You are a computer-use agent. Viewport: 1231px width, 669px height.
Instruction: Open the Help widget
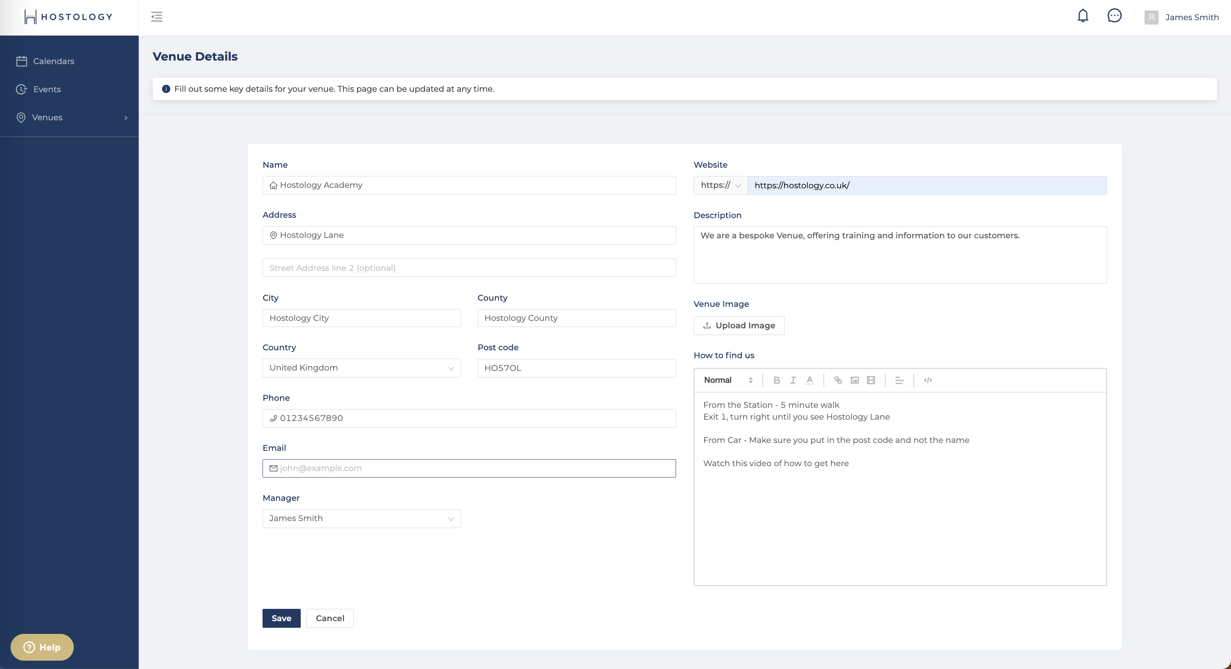[x=42, y=647]
